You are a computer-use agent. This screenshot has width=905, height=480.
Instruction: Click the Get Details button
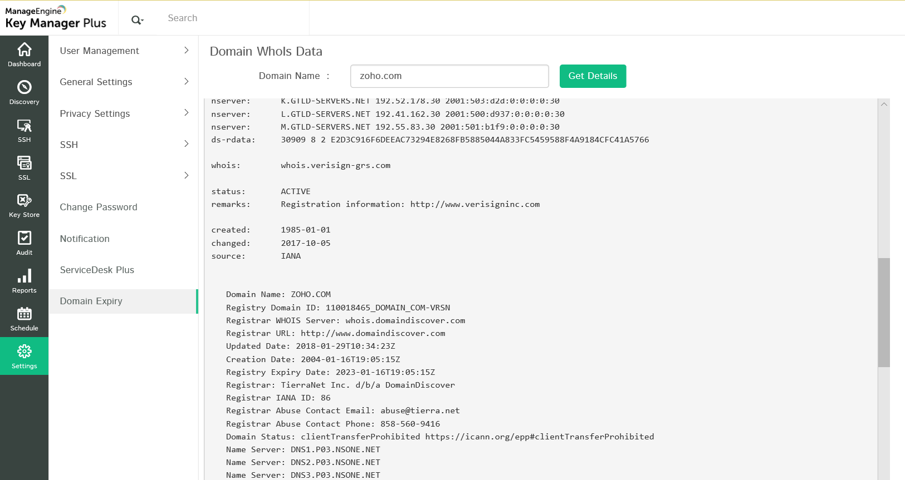pyautogui.click(x=593, y=76)
